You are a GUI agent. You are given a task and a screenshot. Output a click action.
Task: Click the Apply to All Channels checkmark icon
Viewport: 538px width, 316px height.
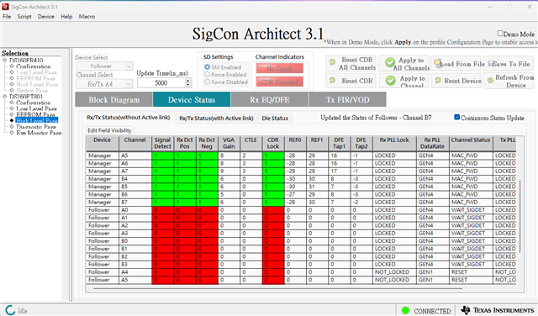390,62
